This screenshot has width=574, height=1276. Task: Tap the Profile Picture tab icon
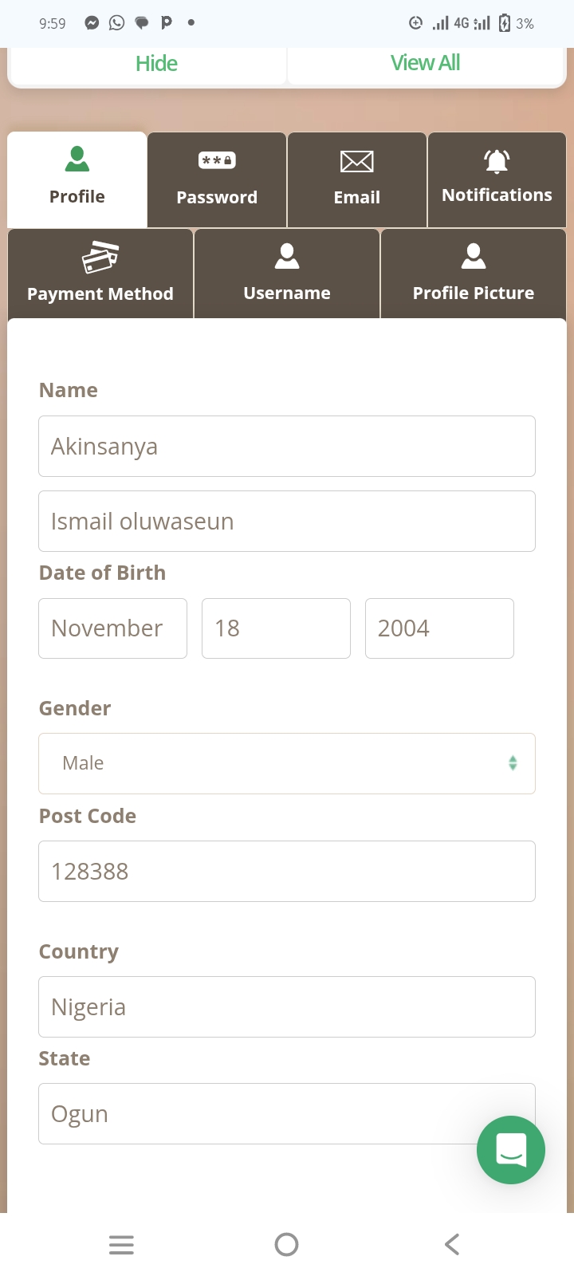coord(474,256)
